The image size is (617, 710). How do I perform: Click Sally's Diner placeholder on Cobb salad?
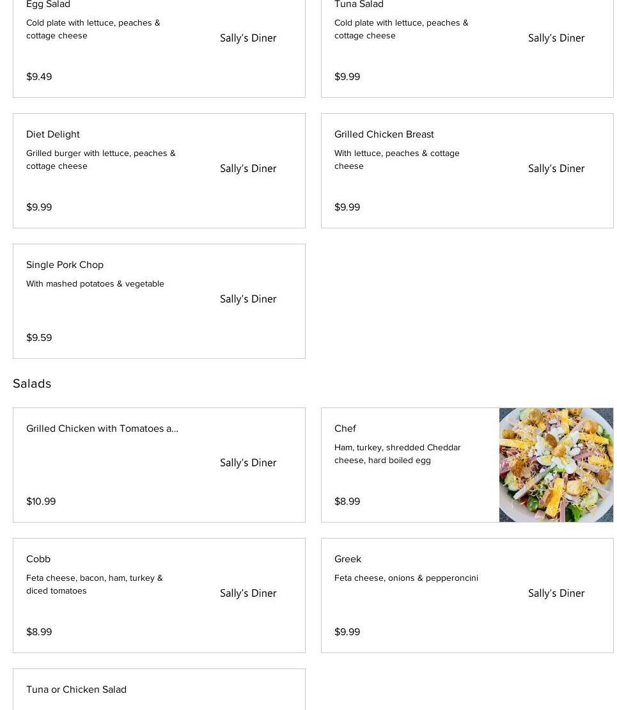(248, 594)
